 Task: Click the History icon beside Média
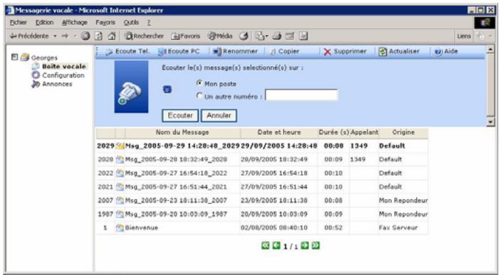[x=243, y=36]
